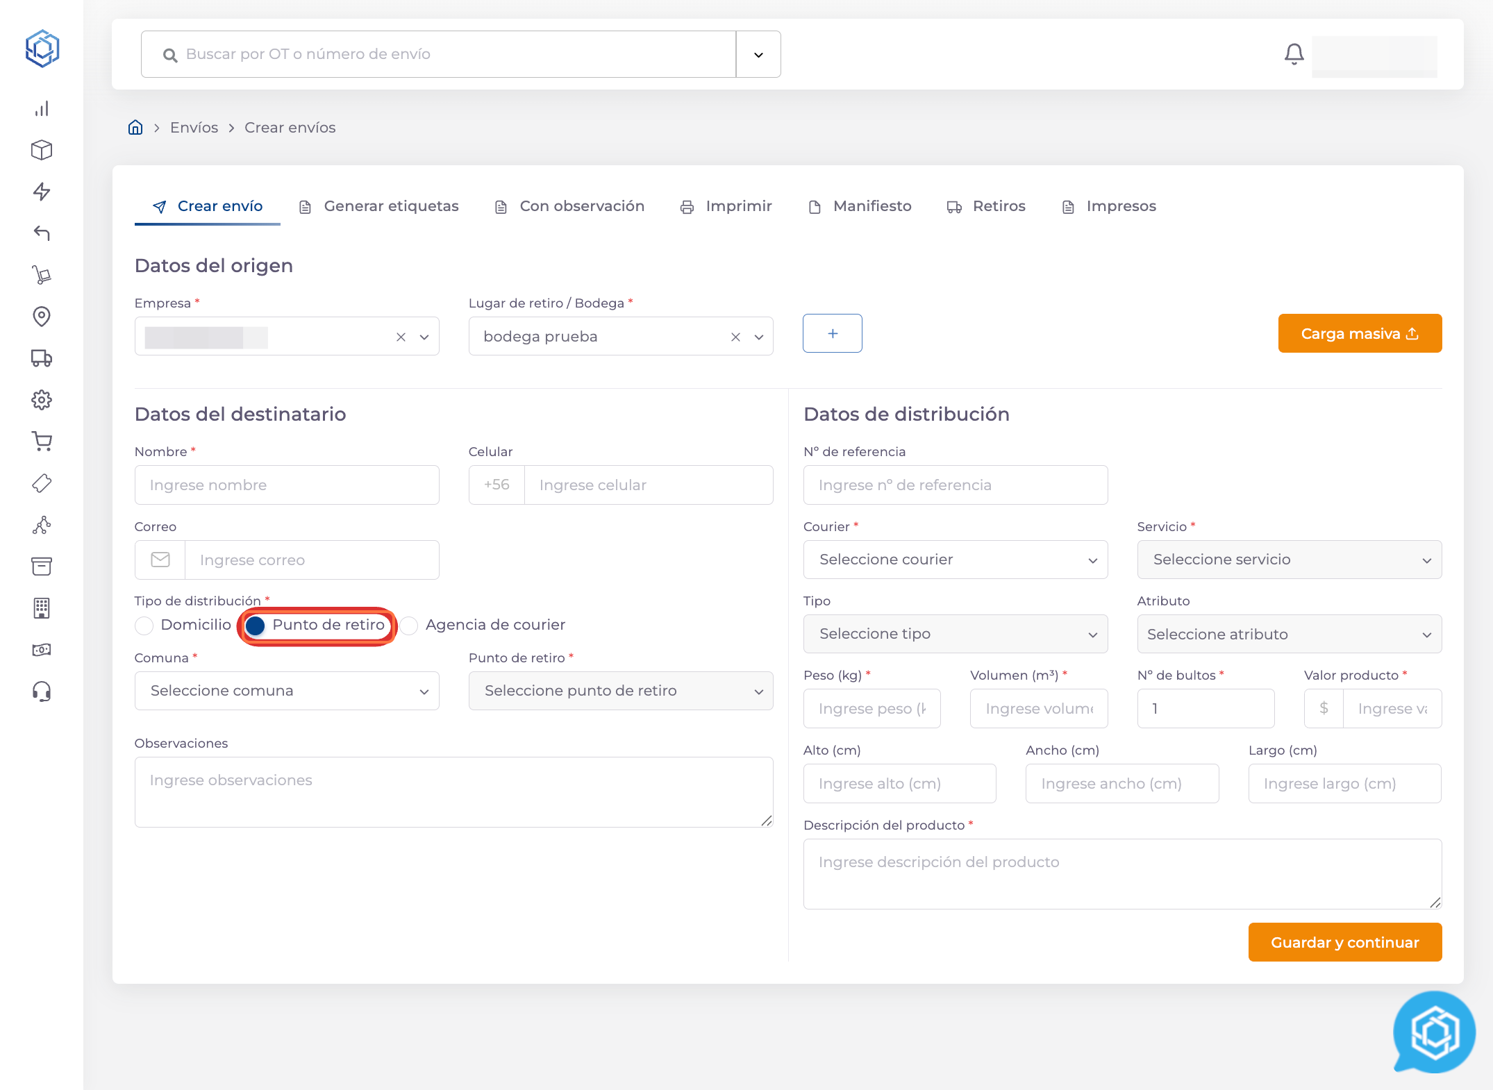Open the floating chat widget bubble

pyautogui.click(x=1433, y=1032)
